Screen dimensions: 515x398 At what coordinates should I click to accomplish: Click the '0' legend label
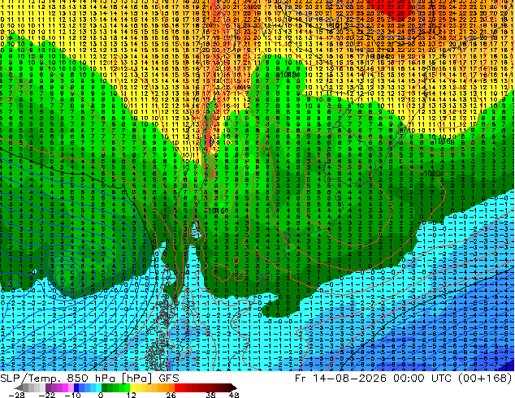pyautogui.click(x=101, y=395)
